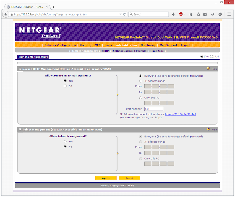Click the paper plane share icon

[213, 14]
